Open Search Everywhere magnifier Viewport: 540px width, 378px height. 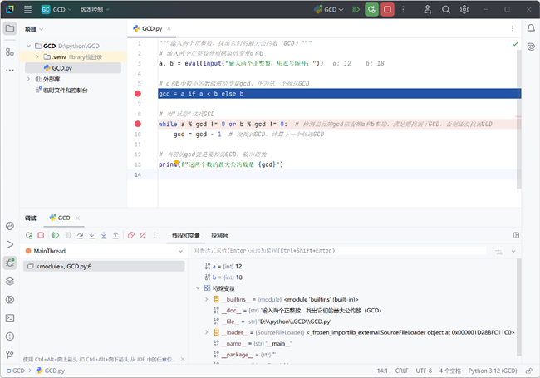click(446, 10)
